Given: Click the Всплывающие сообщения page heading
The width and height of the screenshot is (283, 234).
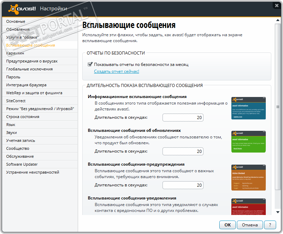Looking at the screenshot, I should tap(129, 25).
